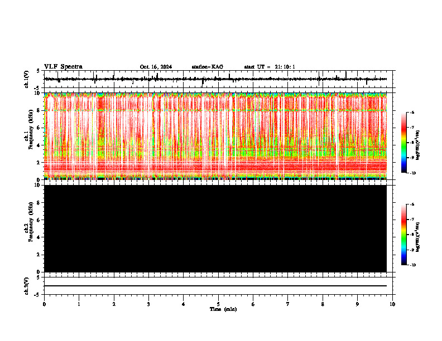Click the "ch.1(V)" waveform axis label

pyautogui.click(x=27, y=79)
